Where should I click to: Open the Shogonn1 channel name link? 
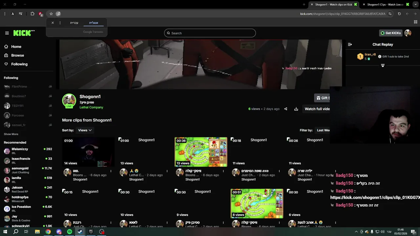tap(90, 96)
